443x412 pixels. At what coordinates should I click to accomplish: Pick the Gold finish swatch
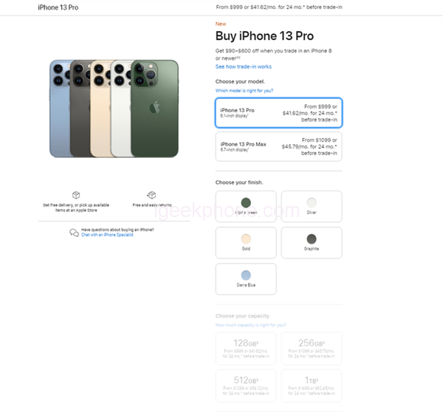click(246, 242)
